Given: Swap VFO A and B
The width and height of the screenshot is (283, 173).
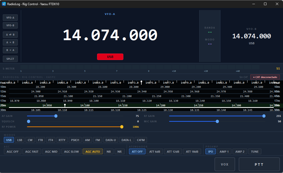Looking at the screenshot, I should [x=10, y=35].
